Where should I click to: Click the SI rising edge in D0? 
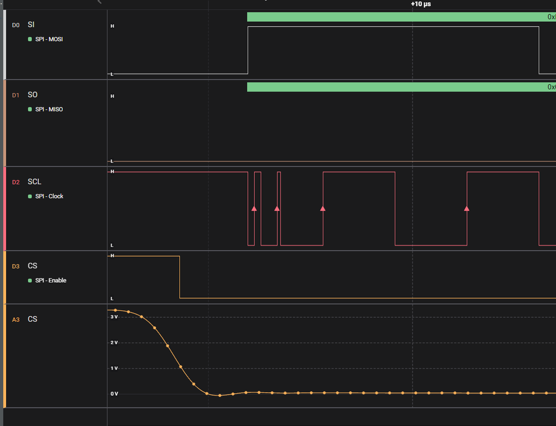pyautogui.click(x=248, y=50)
